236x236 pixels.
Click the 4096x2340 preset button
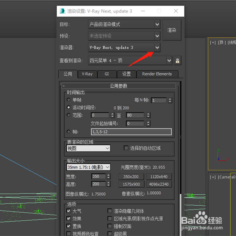(159, 184)
